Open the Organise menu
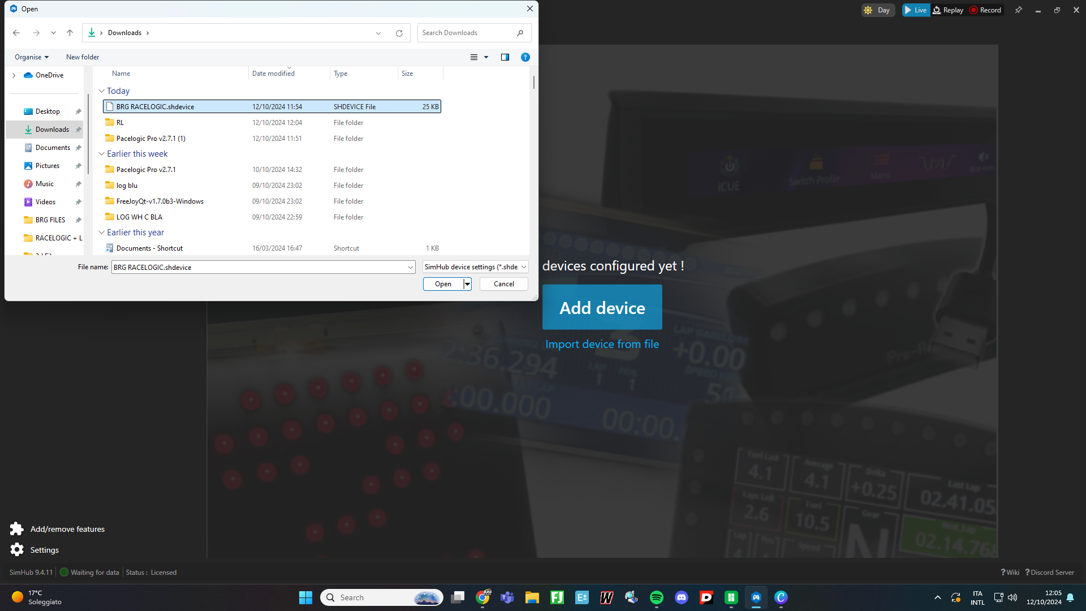This screenshot has height=611, width=1086. click(x=32, y=57)
